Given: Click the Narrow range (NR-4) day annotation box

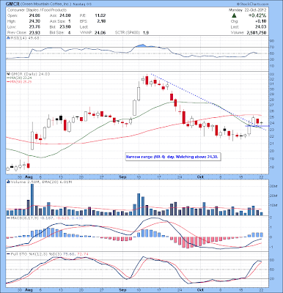Looking at the screenshot, I should click(173, 157).
